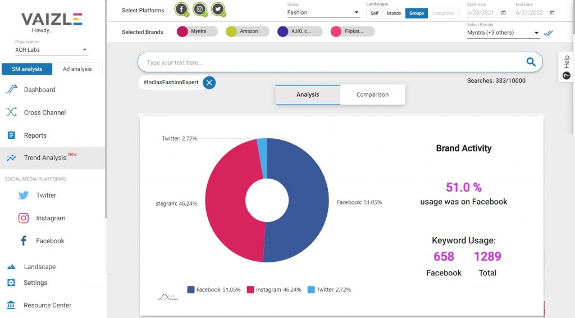Screen dimensions: 575x318
Task: Remove the #IndiasFashionExpert keyword tag
Action: (x=209, y=83)
